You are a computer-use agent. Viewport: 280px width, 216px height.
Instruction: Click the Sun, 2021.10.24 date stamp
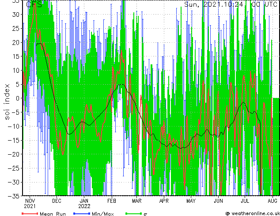(214, 4)
